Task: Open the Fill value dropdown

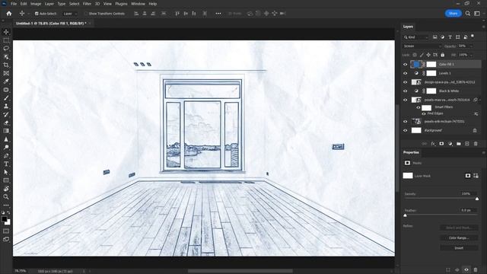Action: point(471,55)
